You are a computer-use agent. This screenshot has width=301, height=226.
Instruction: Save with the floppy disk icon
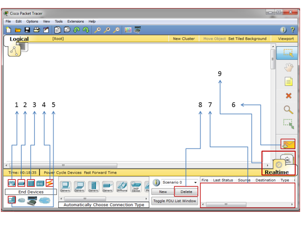point(27,30)
